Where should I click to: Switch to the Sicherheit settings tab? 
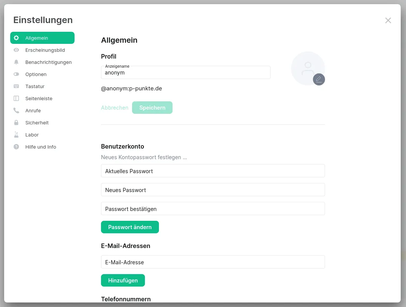click(37, 122)
